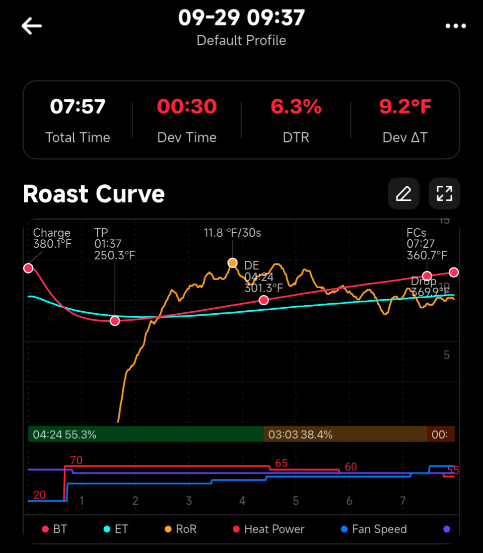Tap the 09-29 09:37 roast title
Viewport: 483px width, 553px height.
(242, 17)
